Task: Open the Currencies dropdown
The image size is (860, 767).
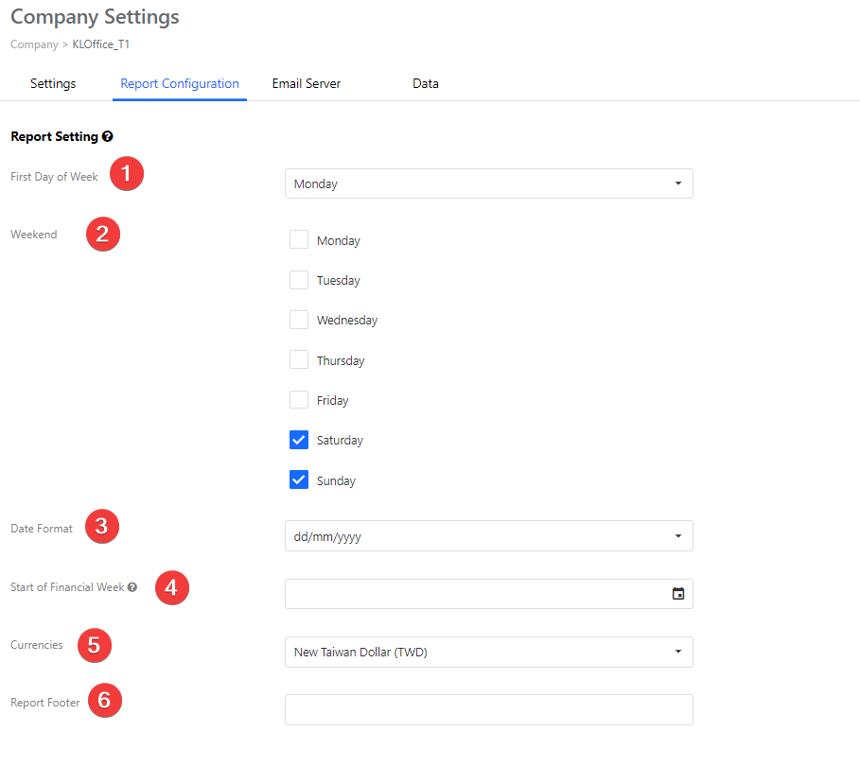Action: click(x=489, y=652)
